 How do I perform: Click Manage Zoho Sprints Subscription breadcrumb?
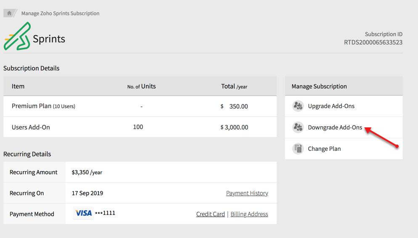point(60,13)
